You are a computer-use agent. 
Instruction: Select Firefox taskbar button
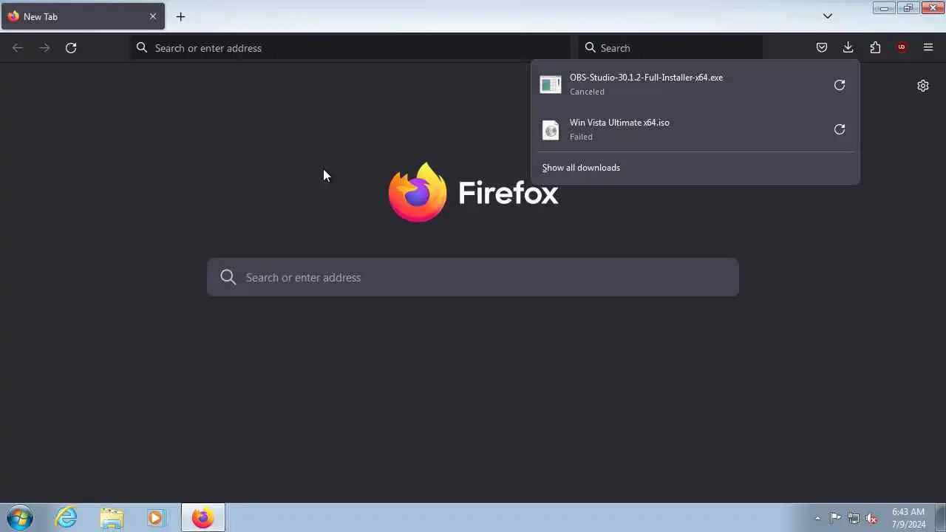click(203, 517)
